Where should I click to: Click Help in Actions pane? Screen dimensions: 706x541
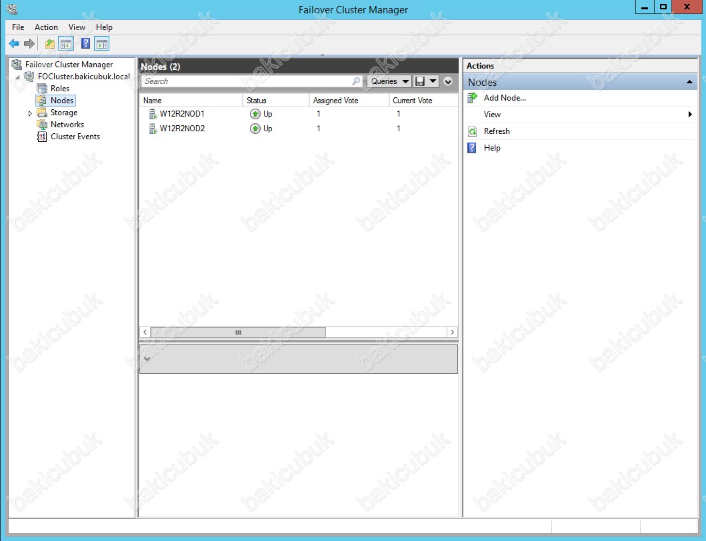492,148
